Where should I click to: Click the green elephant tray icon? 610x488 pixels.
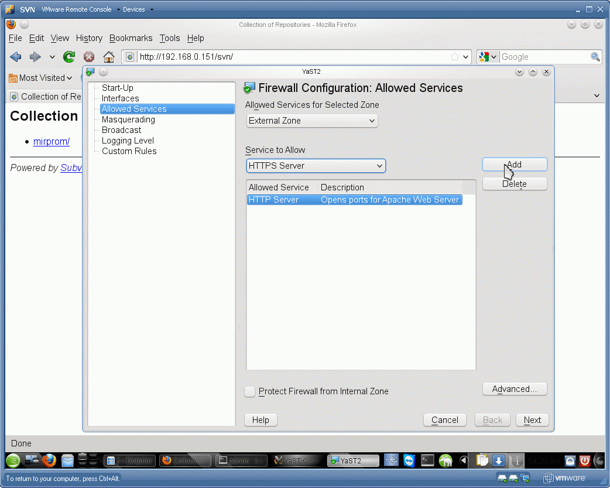(x=445, y=460)
